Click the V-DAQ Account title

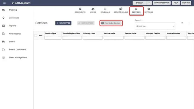click(x=21, y=3)
